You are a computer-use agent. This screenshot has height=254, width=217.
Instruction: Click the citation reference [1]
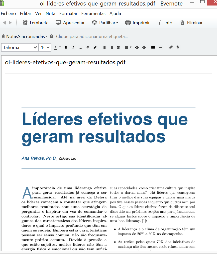pos(144,221)
